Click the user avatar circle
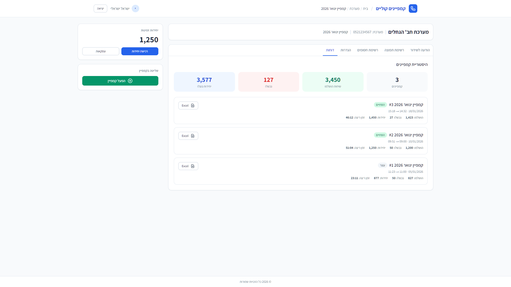The width and height of the screenshot is (511, 287). 135,9
